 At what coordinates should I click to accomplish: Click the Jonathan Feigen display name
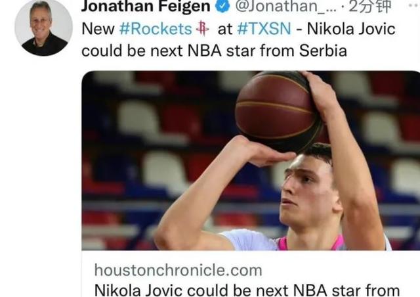coord(146,6)
